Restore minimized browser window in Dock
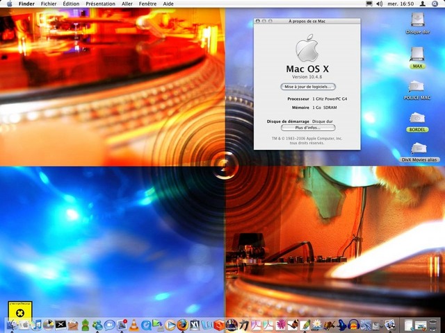This screenshot has width=445, height=333. click(421, 325)
